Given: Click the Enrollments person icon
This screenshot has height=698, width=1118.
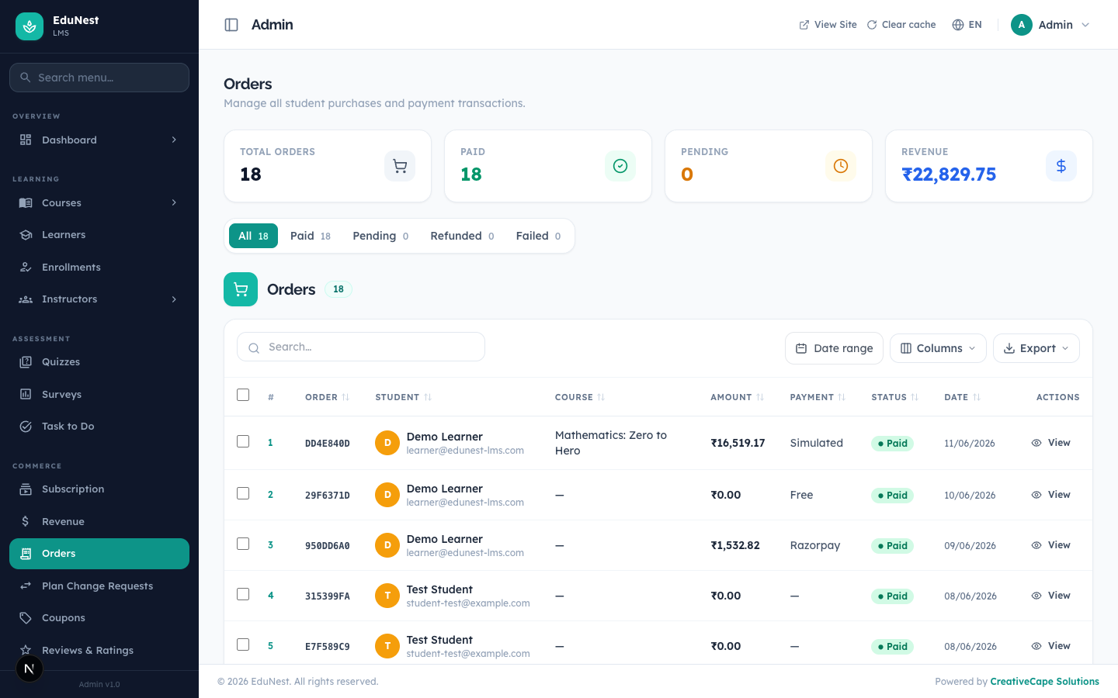Looking at the screenshot, I should click(26, 267).
